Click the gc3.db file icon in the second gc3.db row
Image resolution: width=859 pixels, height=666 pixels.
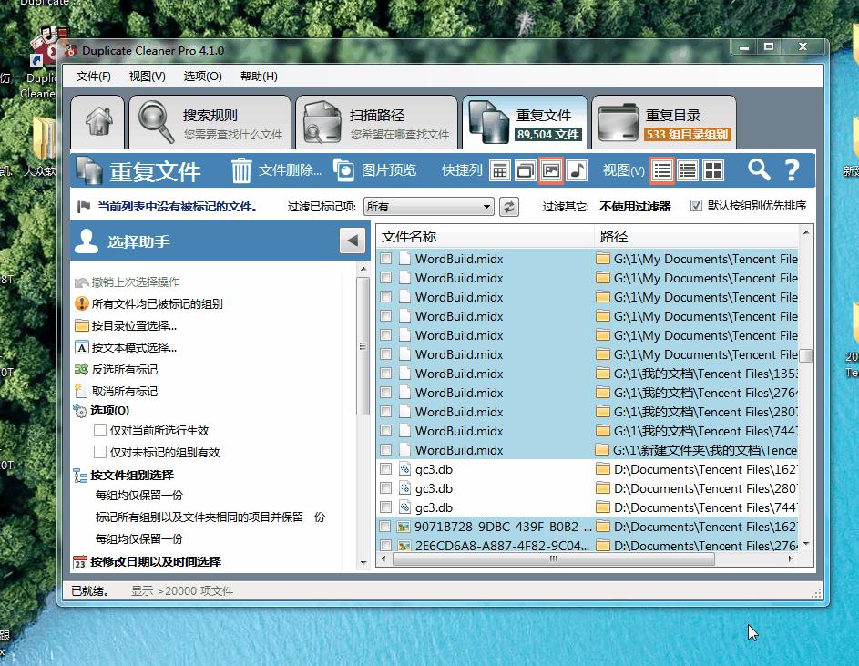click(x=404, y=488)
